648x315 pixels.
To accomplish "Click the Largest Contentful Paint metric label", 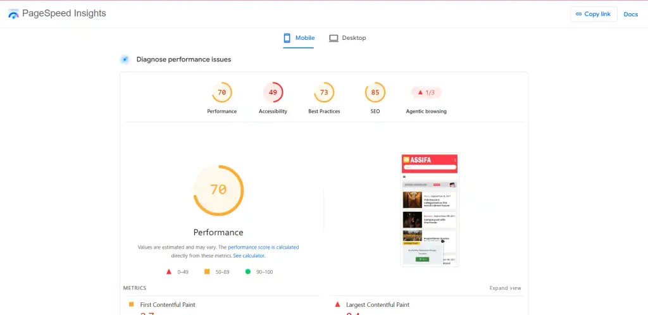I will (378, 305).
